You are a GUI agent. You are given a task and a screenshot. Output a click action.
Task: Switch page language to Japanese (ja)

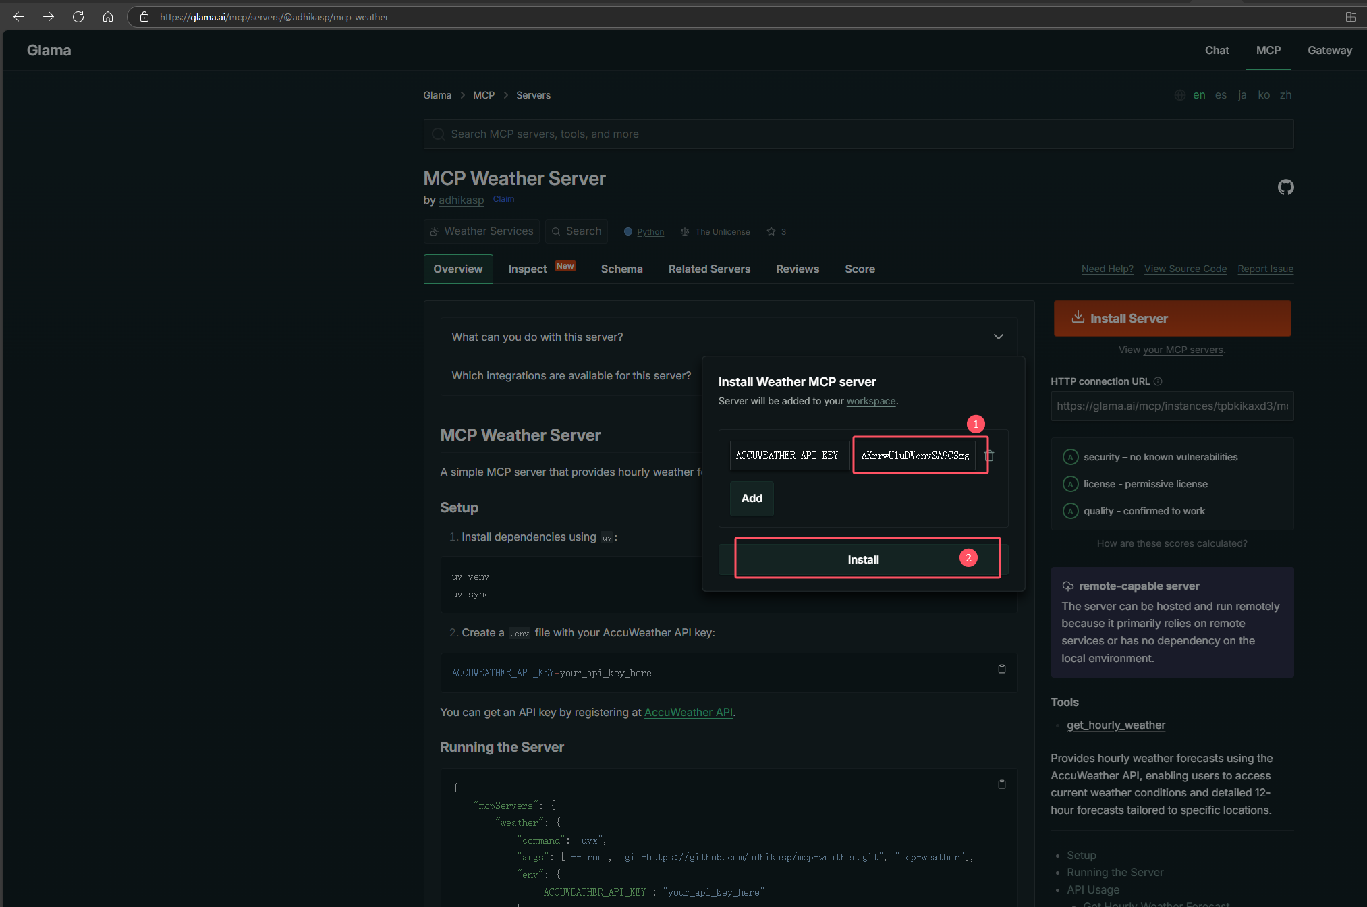tap(1242, 95)
